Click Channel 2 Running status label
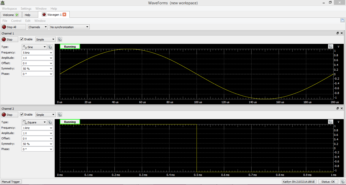Screen dimensions: 346x185 70,122
